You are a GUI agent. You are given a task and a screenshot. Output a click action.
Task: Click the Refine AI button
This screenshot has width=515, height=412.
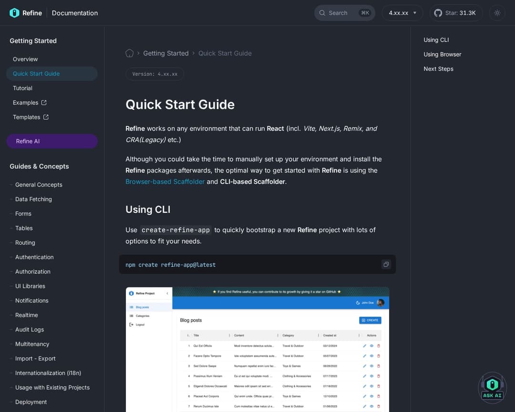pyautogui.click(x=52, y=141)
